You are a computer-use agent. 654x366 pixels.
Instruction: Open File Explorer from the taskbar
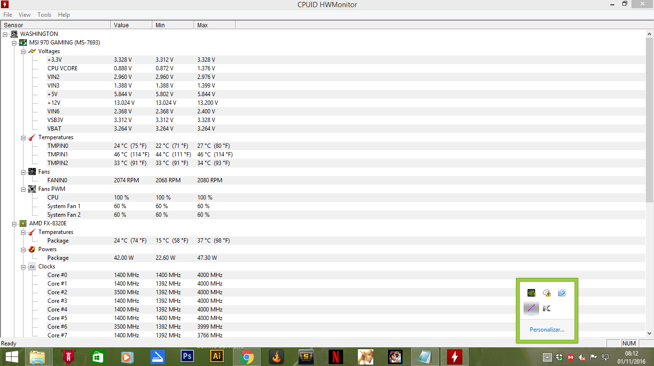click(38, 357)
